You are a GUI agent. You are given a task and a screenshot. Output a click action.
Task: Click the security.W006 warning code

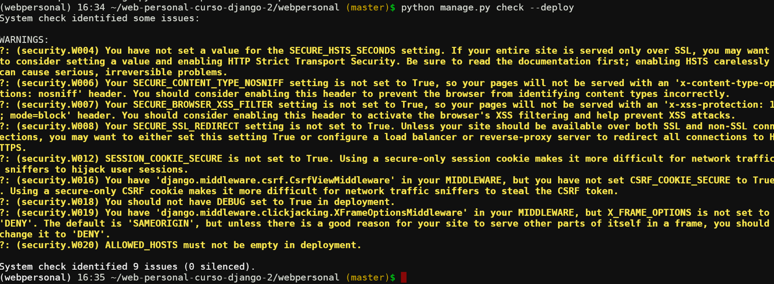58,83
